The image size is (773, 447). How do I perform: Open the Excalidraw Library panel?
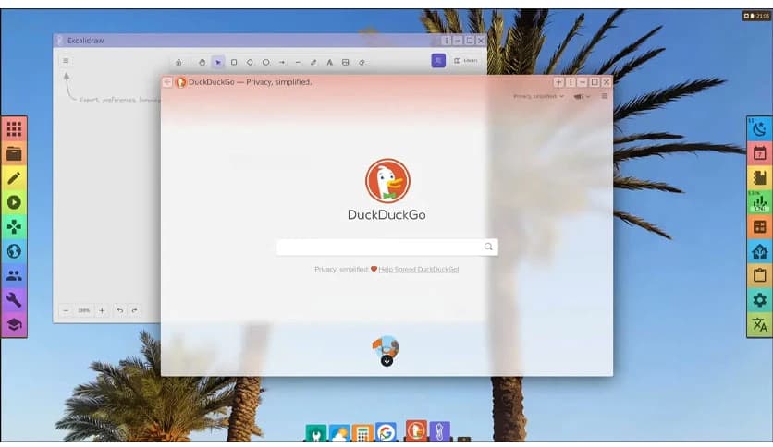465,61
